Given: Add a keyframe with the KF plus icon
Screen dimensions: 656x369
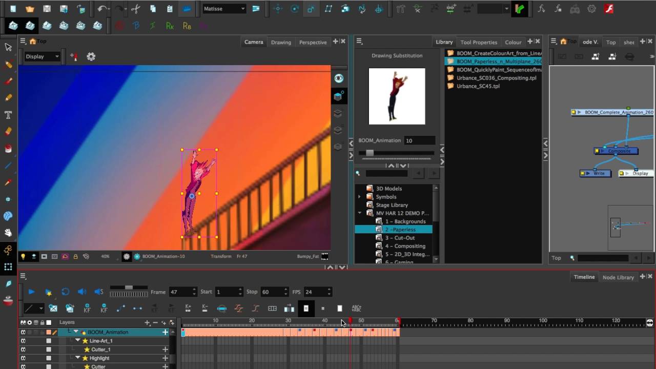Looking at the screenshot, I should pos(87,308).
